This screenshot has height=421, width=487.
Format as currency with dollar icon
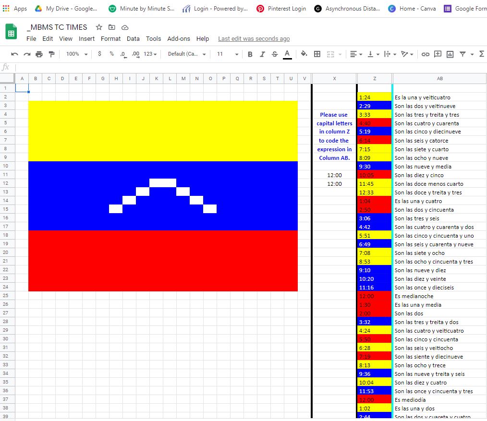click(99, 54)
